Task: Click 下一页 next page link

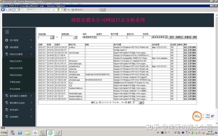Action: (124, 103)
